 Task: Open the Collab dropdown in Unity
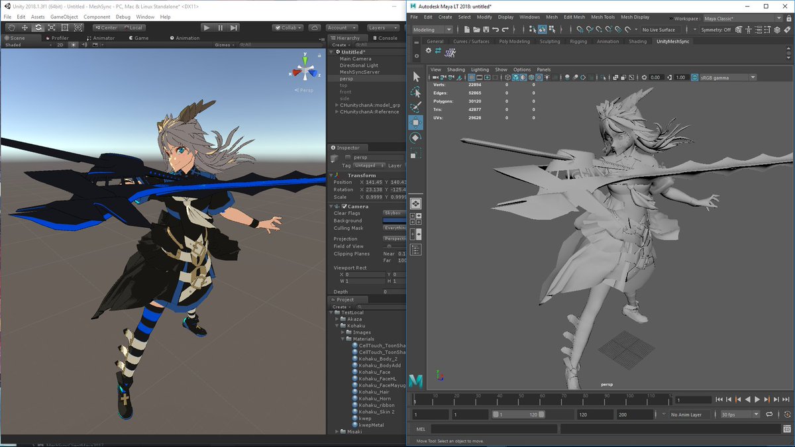[288, 28]
